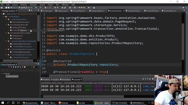Minimize the Package Explorer panel
Image resolution: width=188 pixels, height=105 pixels.
click(x=36, y=10)
